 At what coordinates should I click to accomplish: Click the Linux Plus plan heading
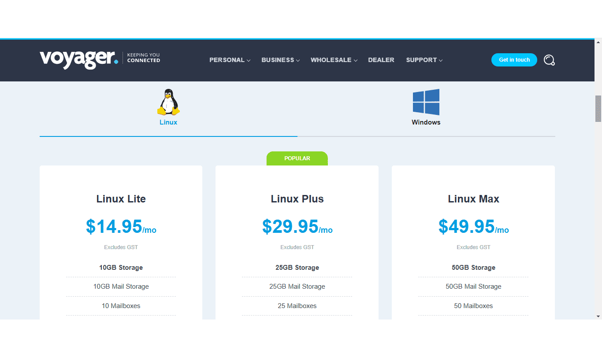(297, 199)
